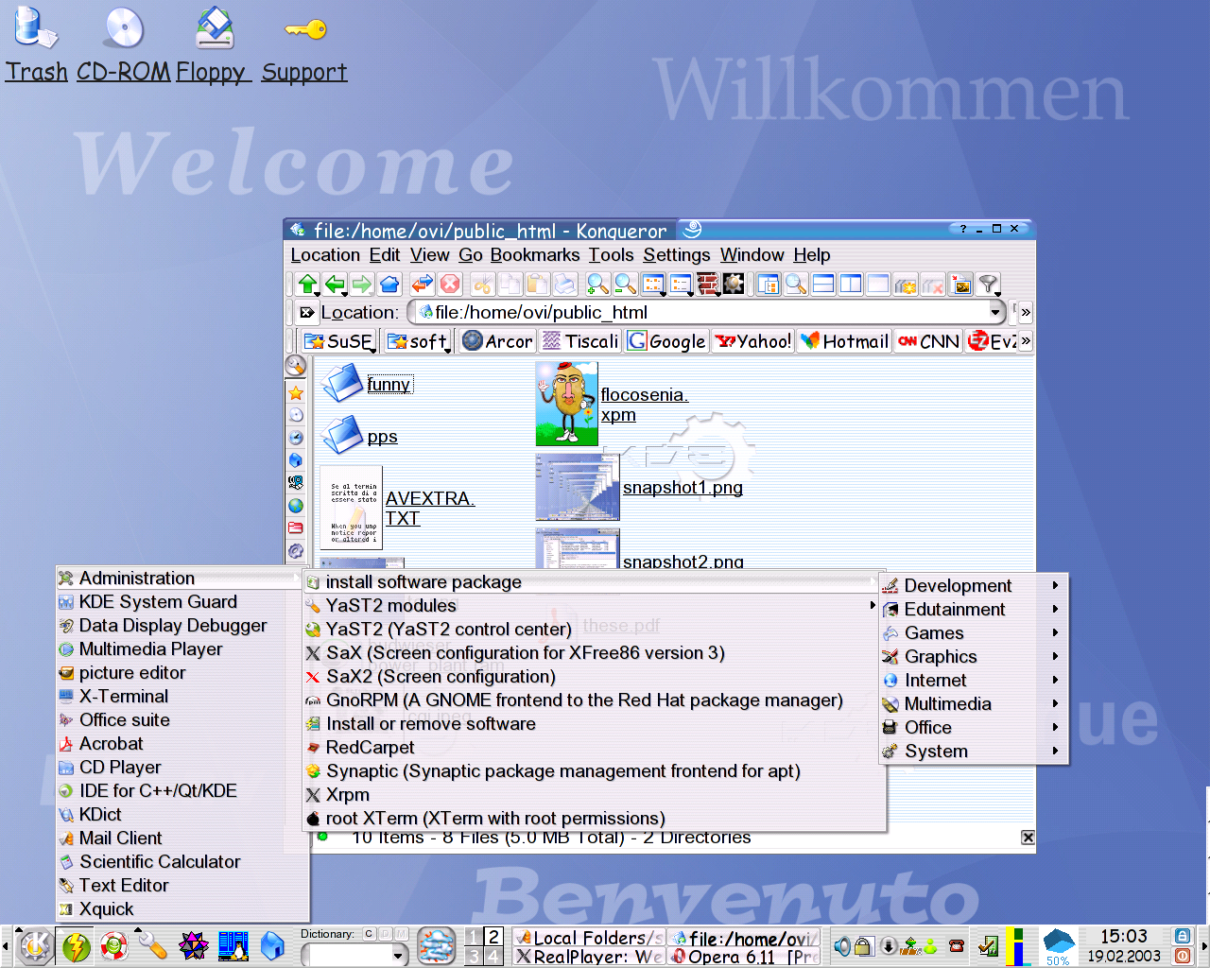Split the view top/bottom icon

[x=823, y=284]
